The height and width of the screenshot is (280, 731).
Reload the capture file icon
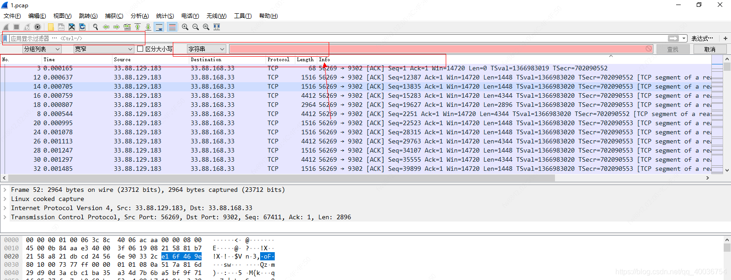tap(82, 27)
